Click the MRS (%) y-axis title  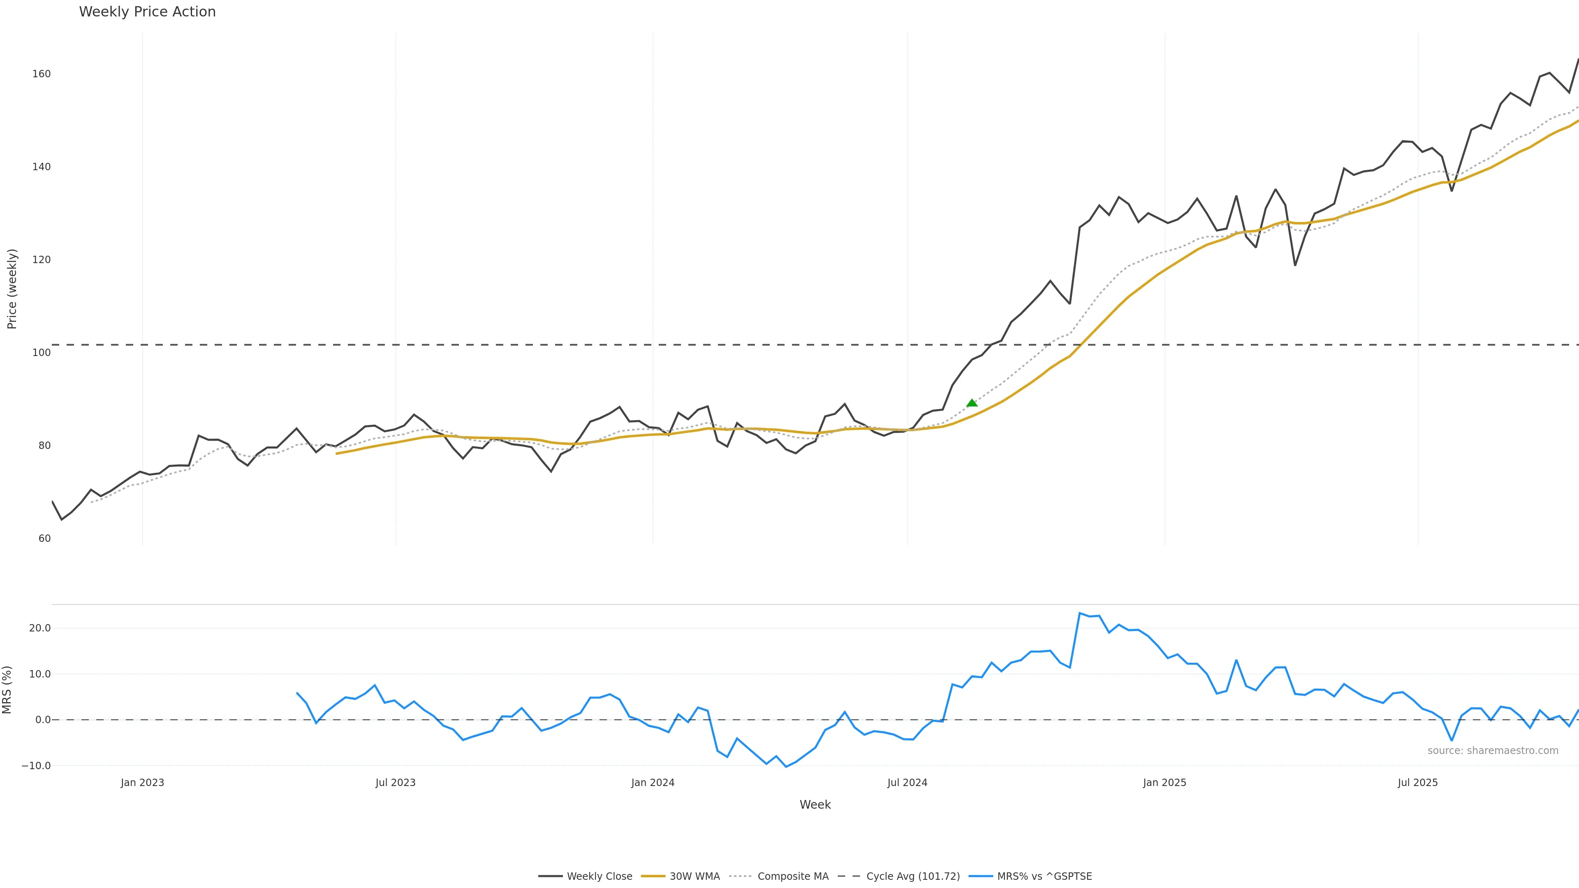point(7,689)
